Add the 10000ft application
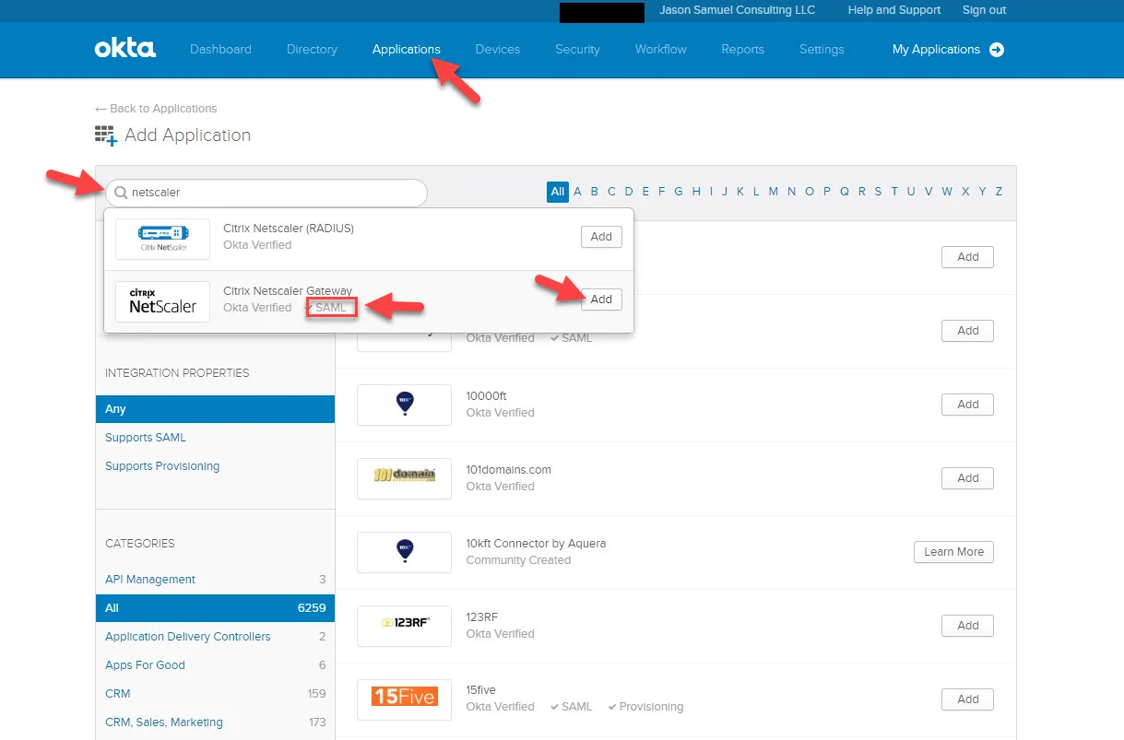The image size is (1124, 740). (967, 405)
